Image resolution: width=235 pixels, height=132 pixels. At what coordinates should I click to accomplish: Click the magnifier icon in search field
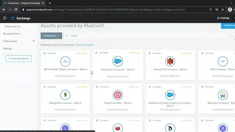[67, 36]
